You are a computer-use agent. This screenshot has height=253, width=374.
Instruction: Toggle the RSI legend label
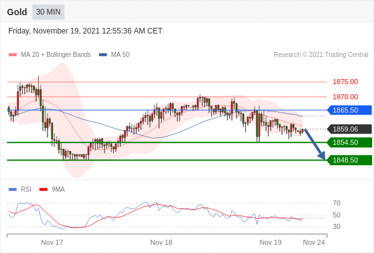26,190
